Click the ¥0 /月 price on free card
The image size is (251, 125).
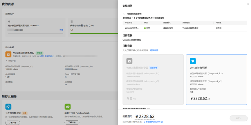[131, 98]
